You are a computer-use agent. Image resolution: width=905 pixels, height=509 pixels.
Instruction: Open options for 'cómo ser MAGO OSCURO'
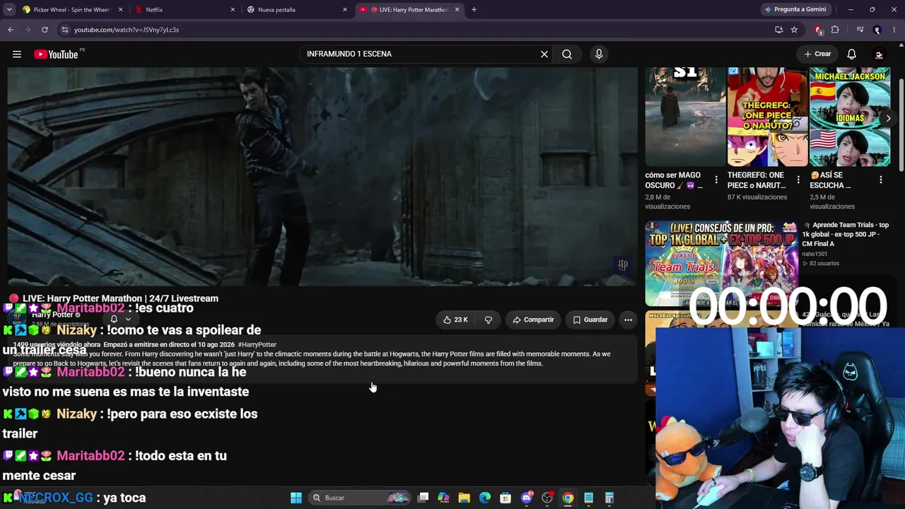click(x=716, y=180)
